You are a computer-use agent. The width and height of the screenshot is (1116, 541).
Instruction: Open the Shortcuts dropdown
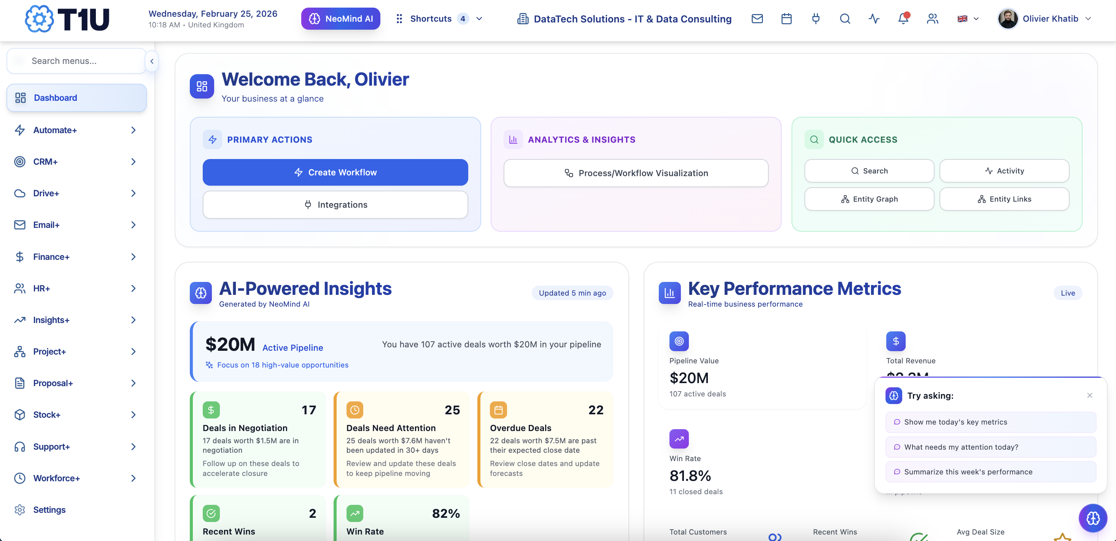[439, 19]
